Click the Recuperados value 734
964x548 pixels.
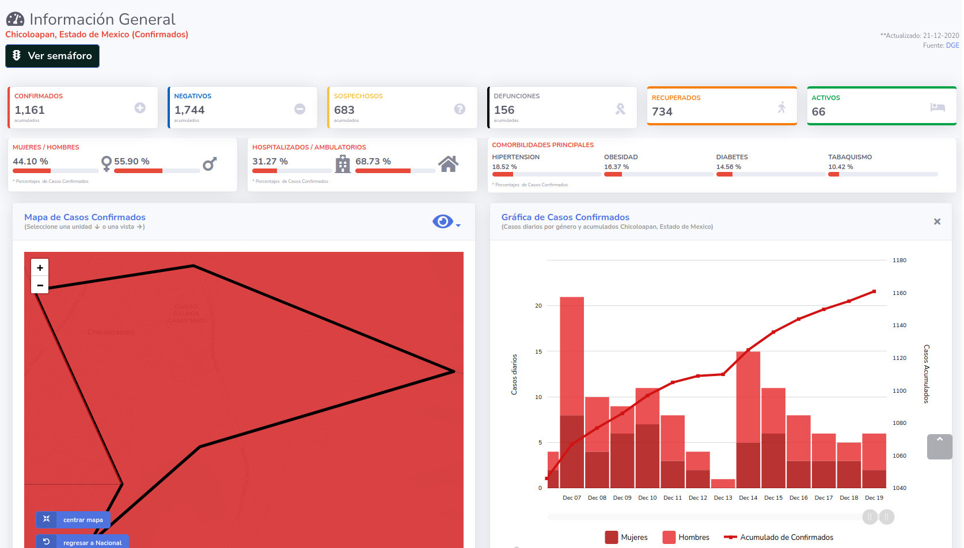tap(662, 112)
